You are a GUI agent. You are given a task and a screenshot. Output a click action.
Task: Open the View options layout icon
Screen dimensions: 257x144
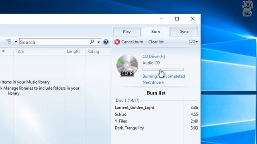8,42
